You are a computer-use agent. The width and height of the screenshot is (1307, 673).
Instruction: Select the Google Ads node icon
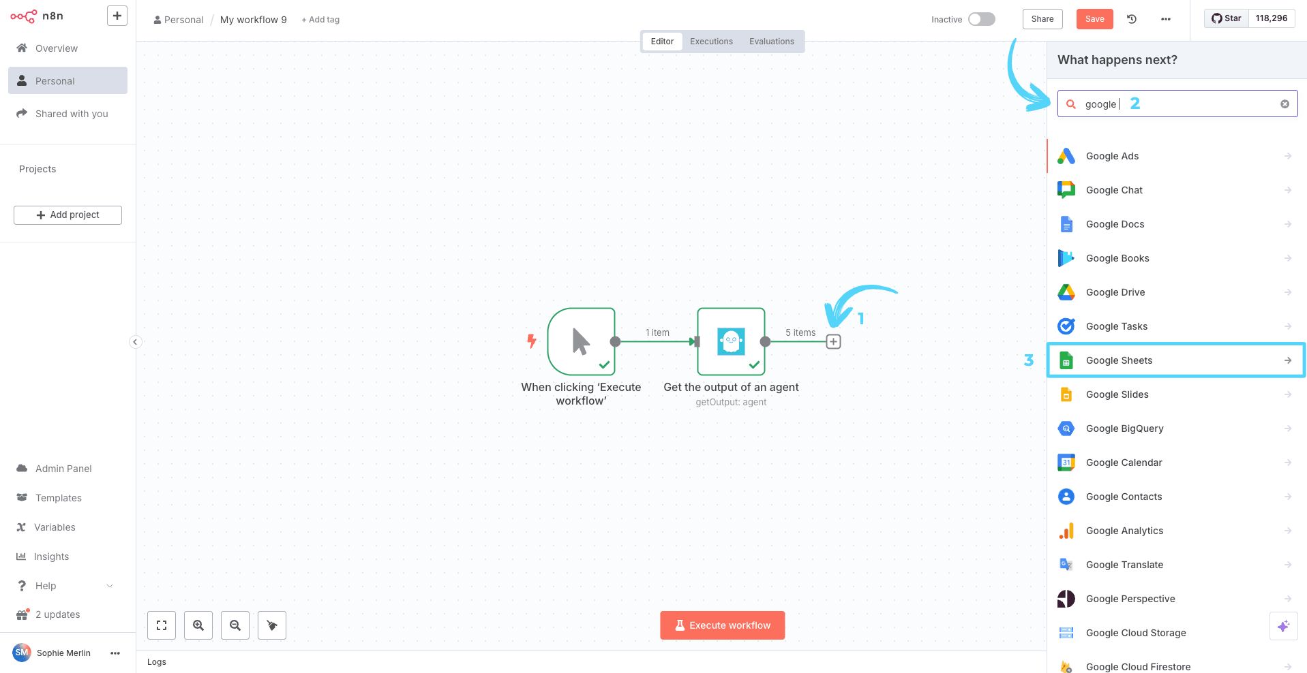pyautogui.click(x=1066, y=156)
